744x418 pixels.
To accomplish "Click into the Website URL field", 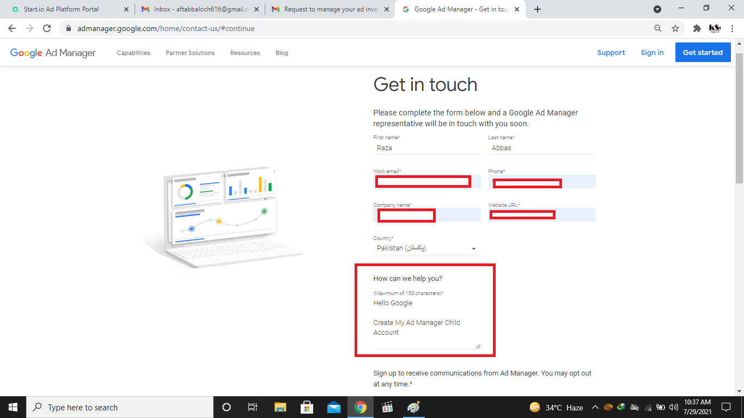I will tap(542, 215).
